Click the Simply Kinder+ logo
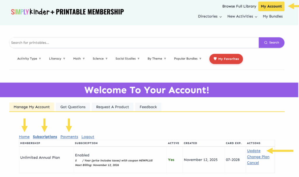Screen dimensions: 299x177 tap(67, 12)
